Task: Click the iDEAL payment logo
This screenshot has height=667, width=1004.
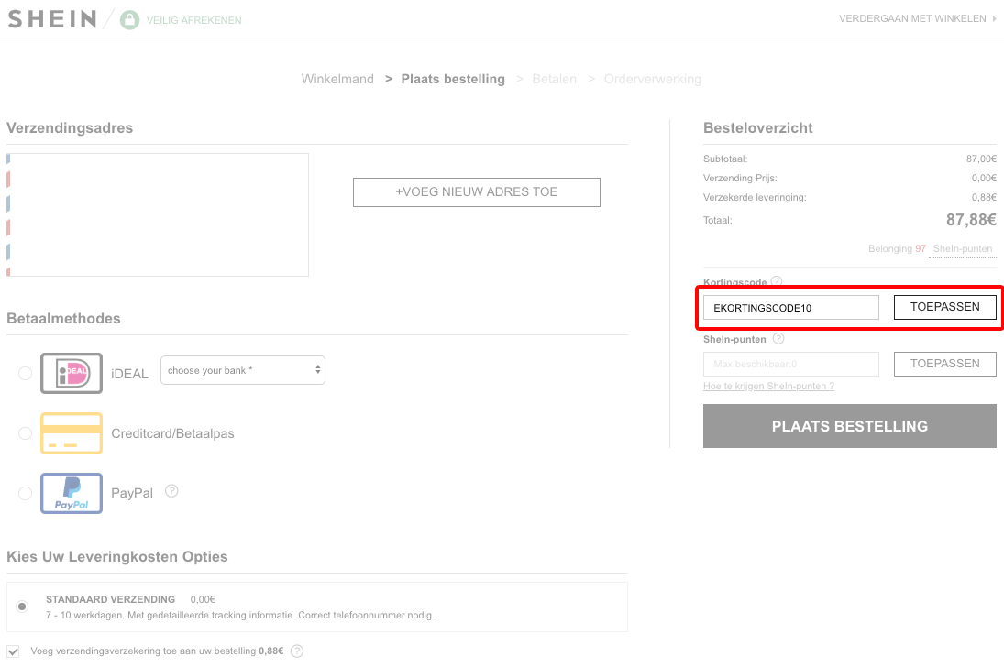Action: click(x=71, y=373)
